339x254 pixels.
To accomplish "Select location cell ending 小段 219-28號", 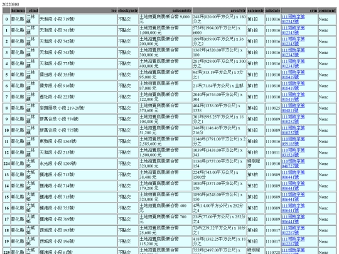I will [x=78, y=108].
